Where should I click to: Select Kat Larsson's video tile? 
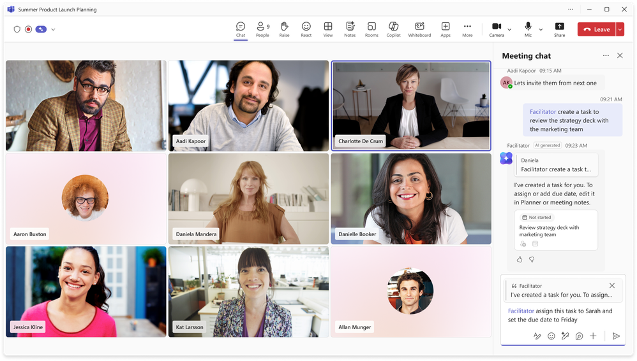click(249, 292)
